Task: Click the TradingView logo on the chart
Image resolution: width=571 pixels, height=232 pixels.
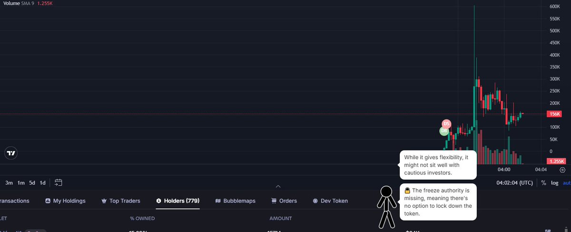Action: 11,153
